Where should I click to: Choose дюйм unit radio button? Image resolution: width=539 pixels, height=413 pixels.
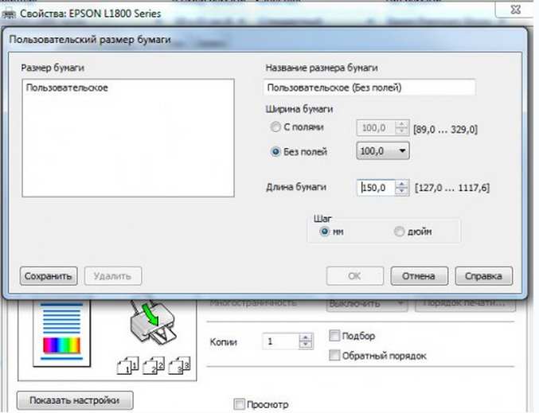pos(399,232)
